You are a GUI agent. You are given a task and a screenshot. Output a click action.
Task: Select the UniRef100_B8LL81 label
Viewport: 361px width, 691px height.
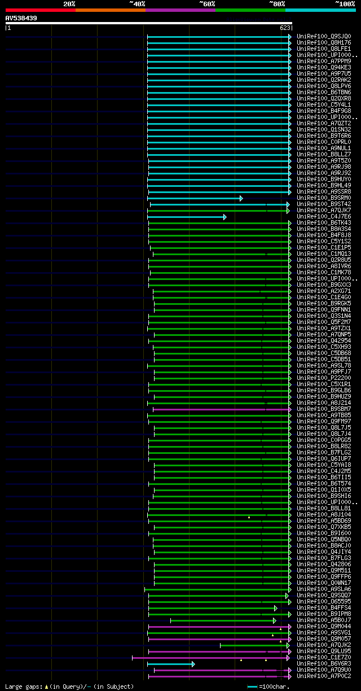point(324,509)
